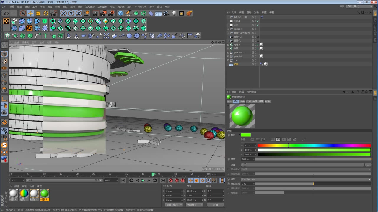
Task: Click the hue H rainbow slider
Action: point(314,145)
